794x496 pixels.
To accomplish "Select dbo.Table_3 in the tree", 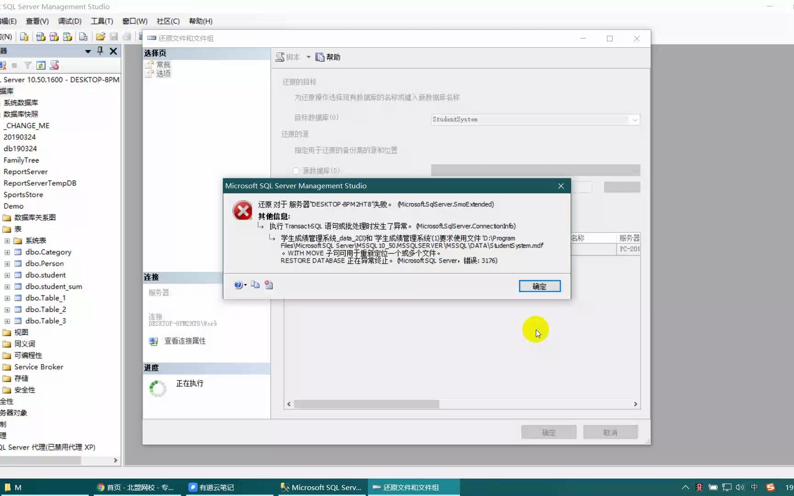I will [45, 321].
